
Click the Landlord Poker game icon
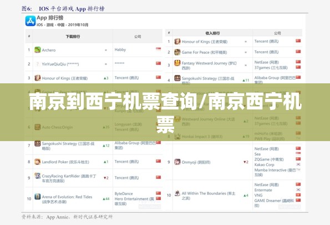tap(38, 162)
